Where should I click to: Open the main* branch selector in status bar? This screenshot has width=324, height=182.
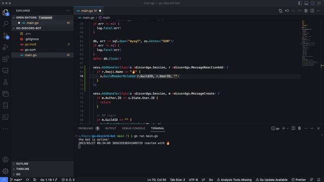[x=16, y=180]
